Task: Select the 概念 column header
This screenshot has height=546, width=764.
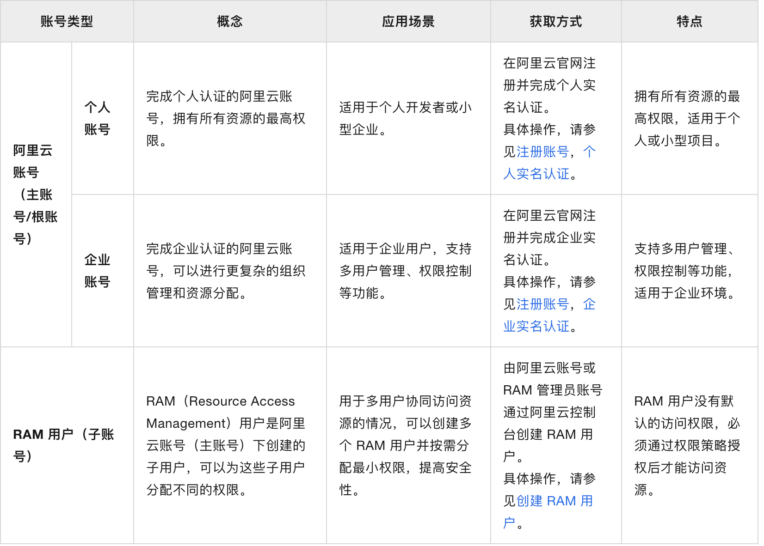Action: pos(230,21)
